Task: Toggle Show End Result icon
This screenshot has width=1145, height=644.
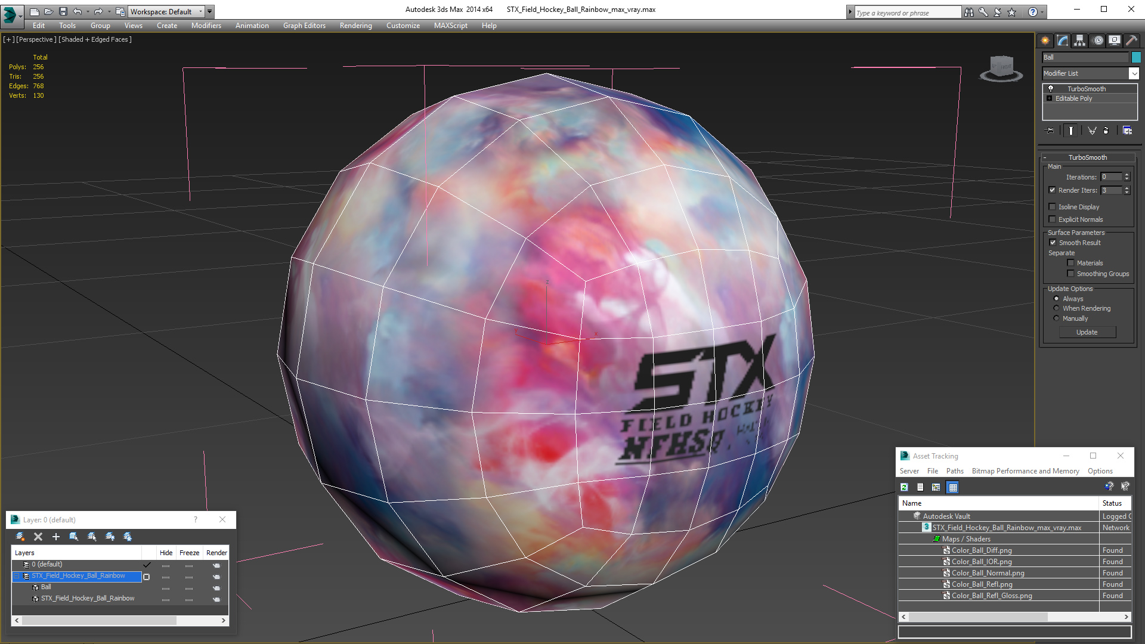Action: pos(1071,131)
